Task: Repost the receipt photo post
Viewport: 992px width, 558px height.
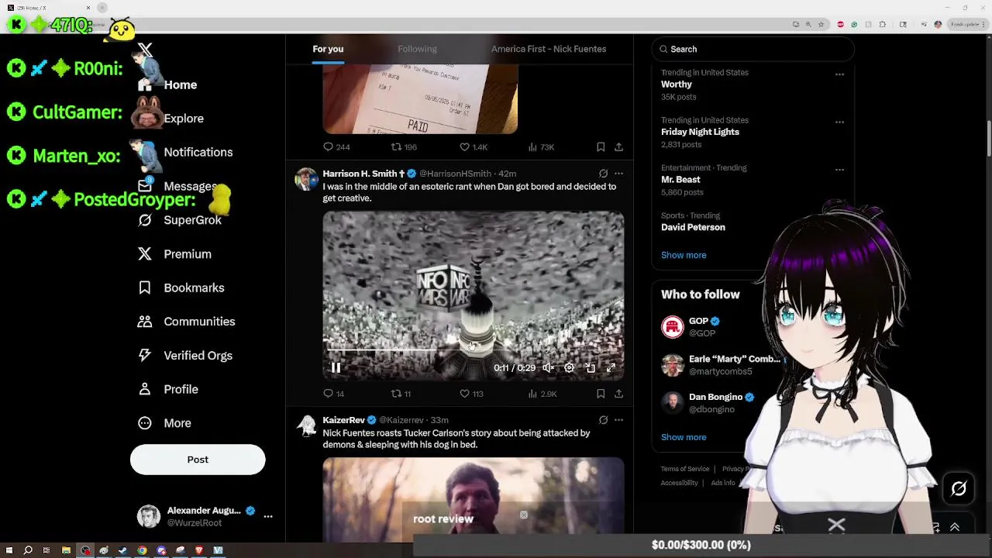Action: click(404, 147)
